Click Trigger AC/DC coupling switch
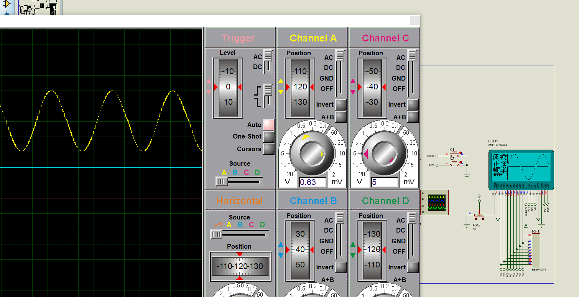This screenshot has width=579, height=297. pos(268,61)
